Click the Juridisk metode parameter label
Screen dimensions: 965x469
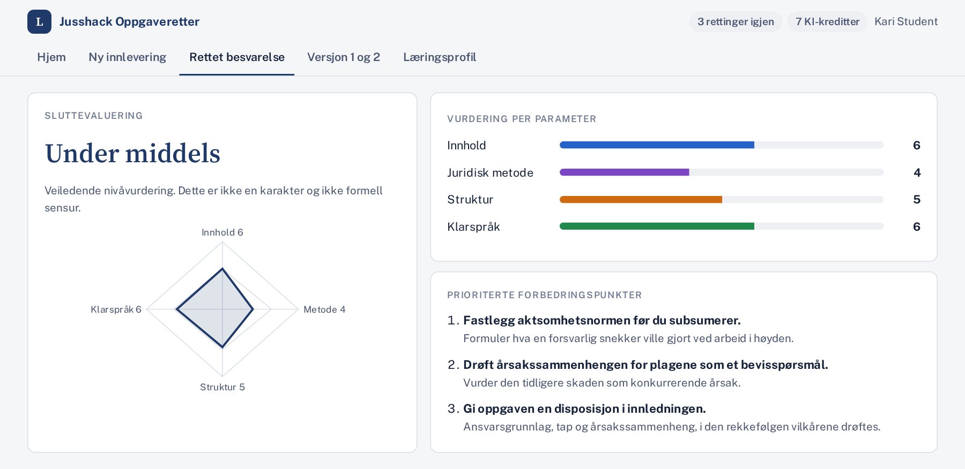tap(490, 173)
